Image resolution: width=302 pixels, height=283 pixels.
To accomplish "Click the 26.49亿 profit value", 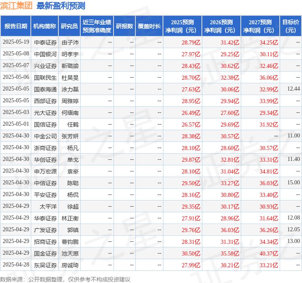I will click(191, 113).
